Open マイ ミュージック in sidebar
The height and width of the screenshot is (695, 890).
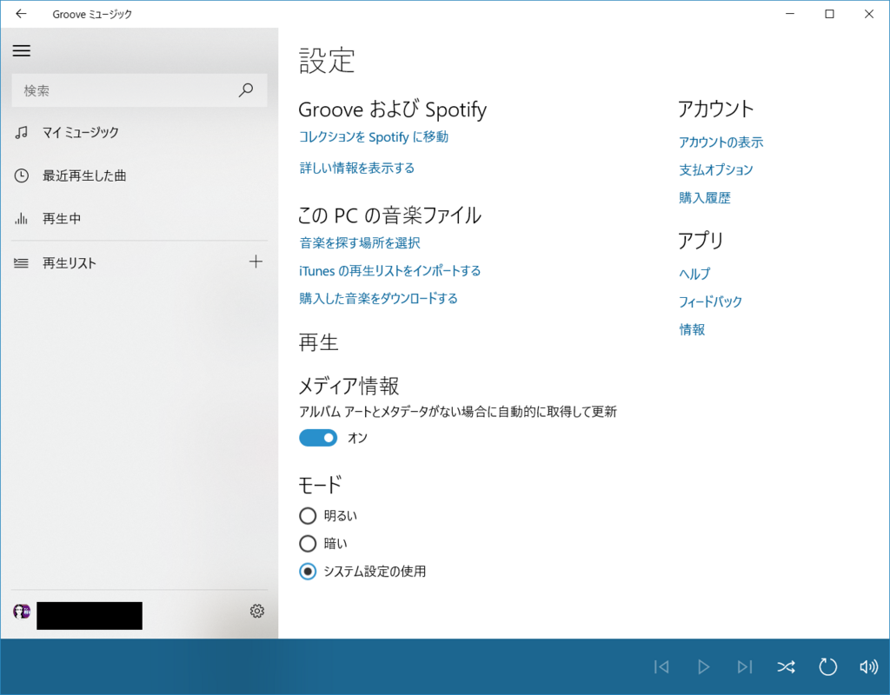pos(139,133)
